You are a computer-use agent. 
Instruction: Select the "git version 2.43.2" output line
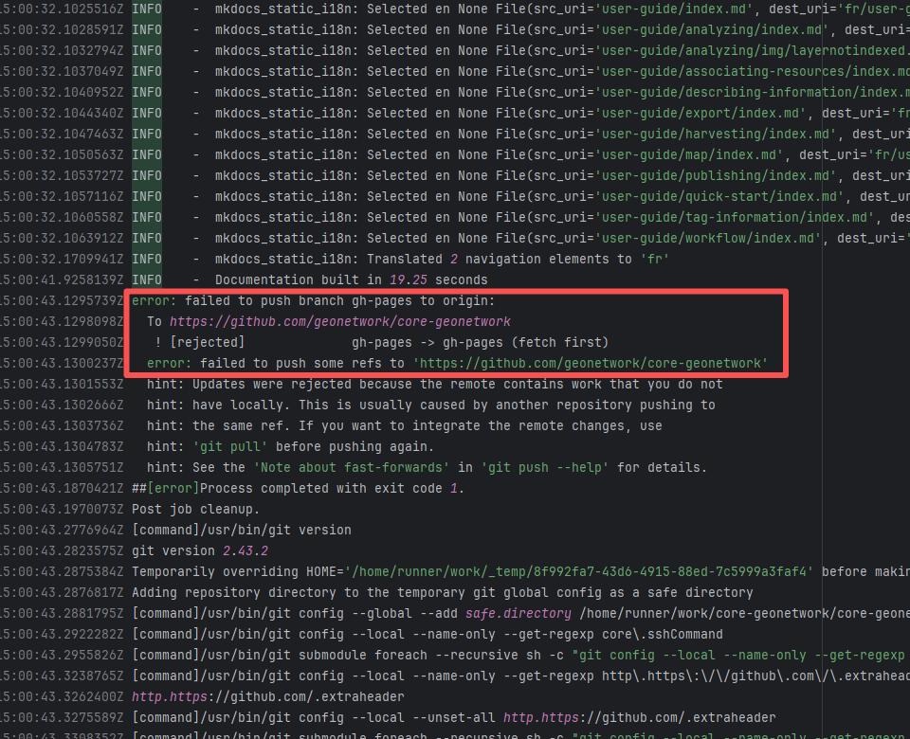pyautogui.click(x=200, y=551)
